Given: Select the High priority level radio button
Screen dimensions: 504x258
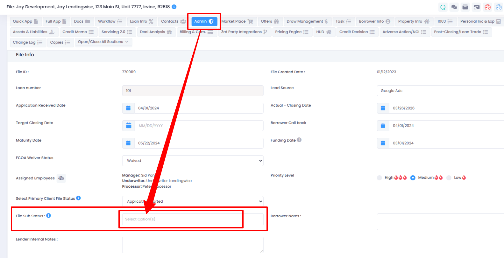Looking at the screenshot, I should tap(379, 178).
